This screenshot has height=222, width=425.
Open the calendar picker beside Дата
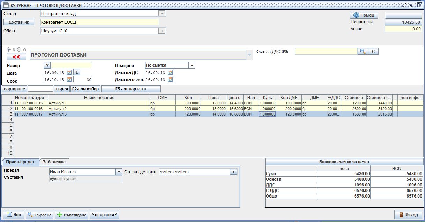pos(69,72)
